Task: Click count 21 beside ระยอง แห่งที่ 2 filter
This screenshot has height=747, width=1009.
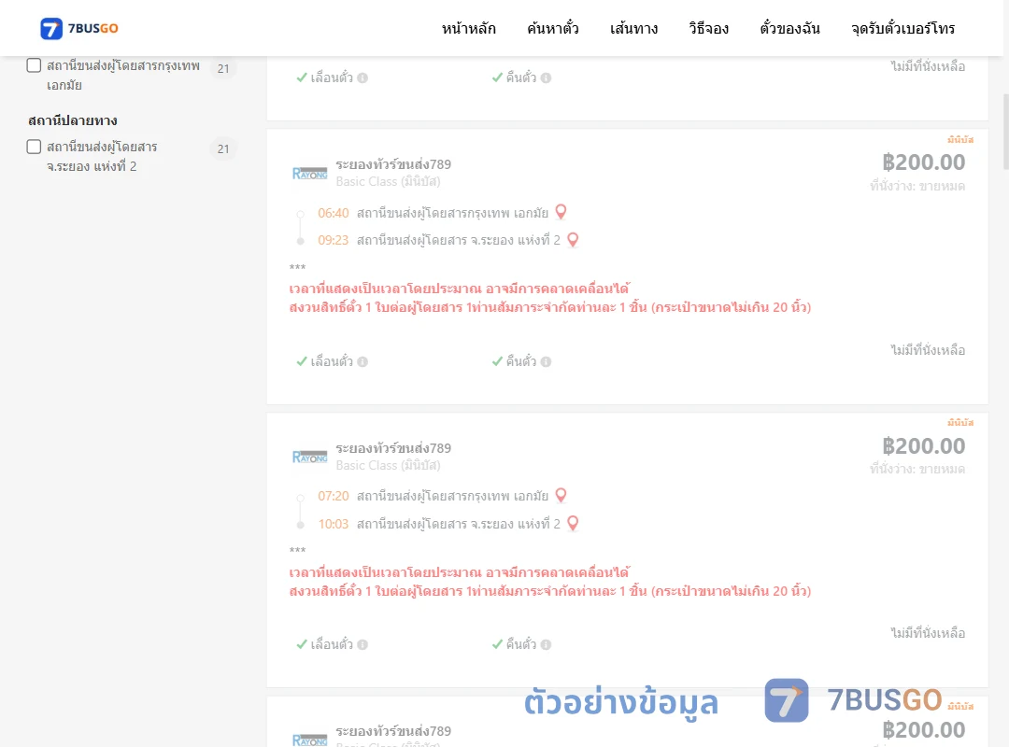Action: pos(223,148)
